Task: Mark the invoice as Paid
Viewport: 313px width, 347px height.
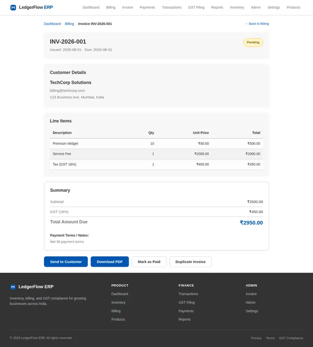Action: pos(149,262)
